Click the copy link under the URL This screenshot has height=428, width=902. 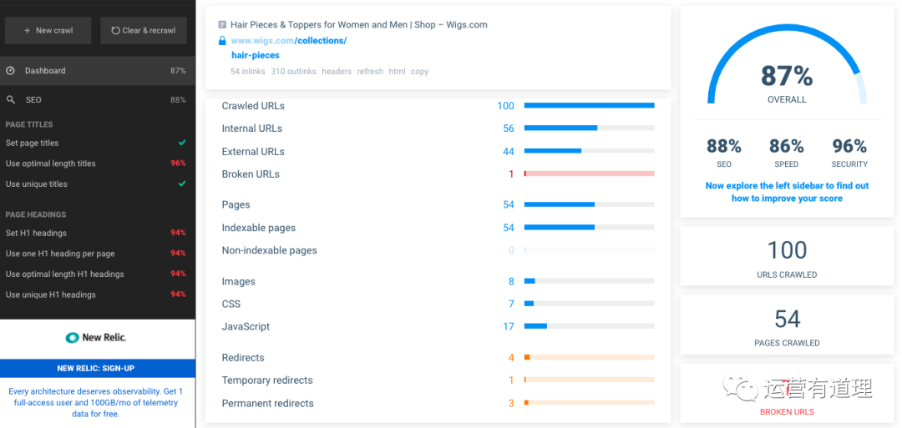(419, 72)
